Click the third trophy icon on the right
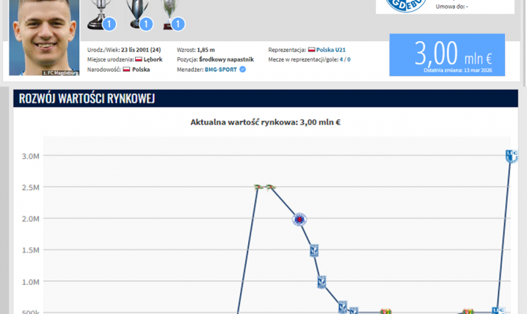 coord(172,12)
